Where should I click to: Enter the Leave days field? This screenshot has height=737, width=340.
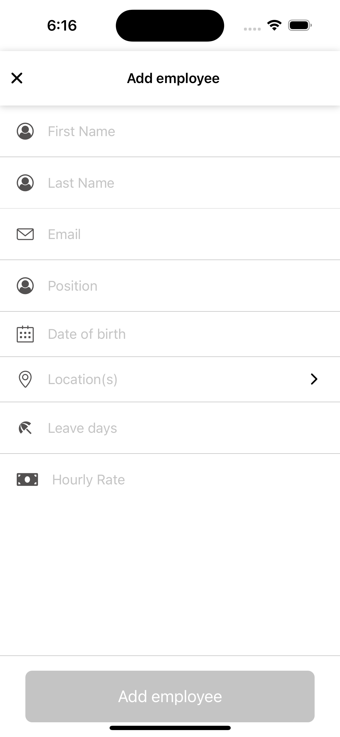(173, 428)
